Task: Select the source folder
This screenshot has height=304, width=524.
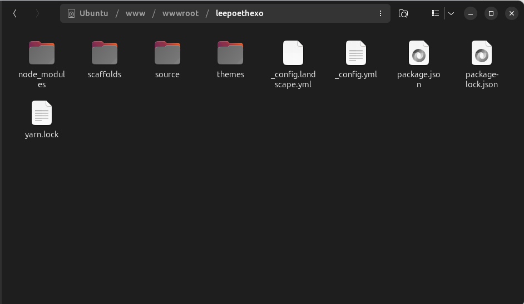Action: tap(167, 53)
